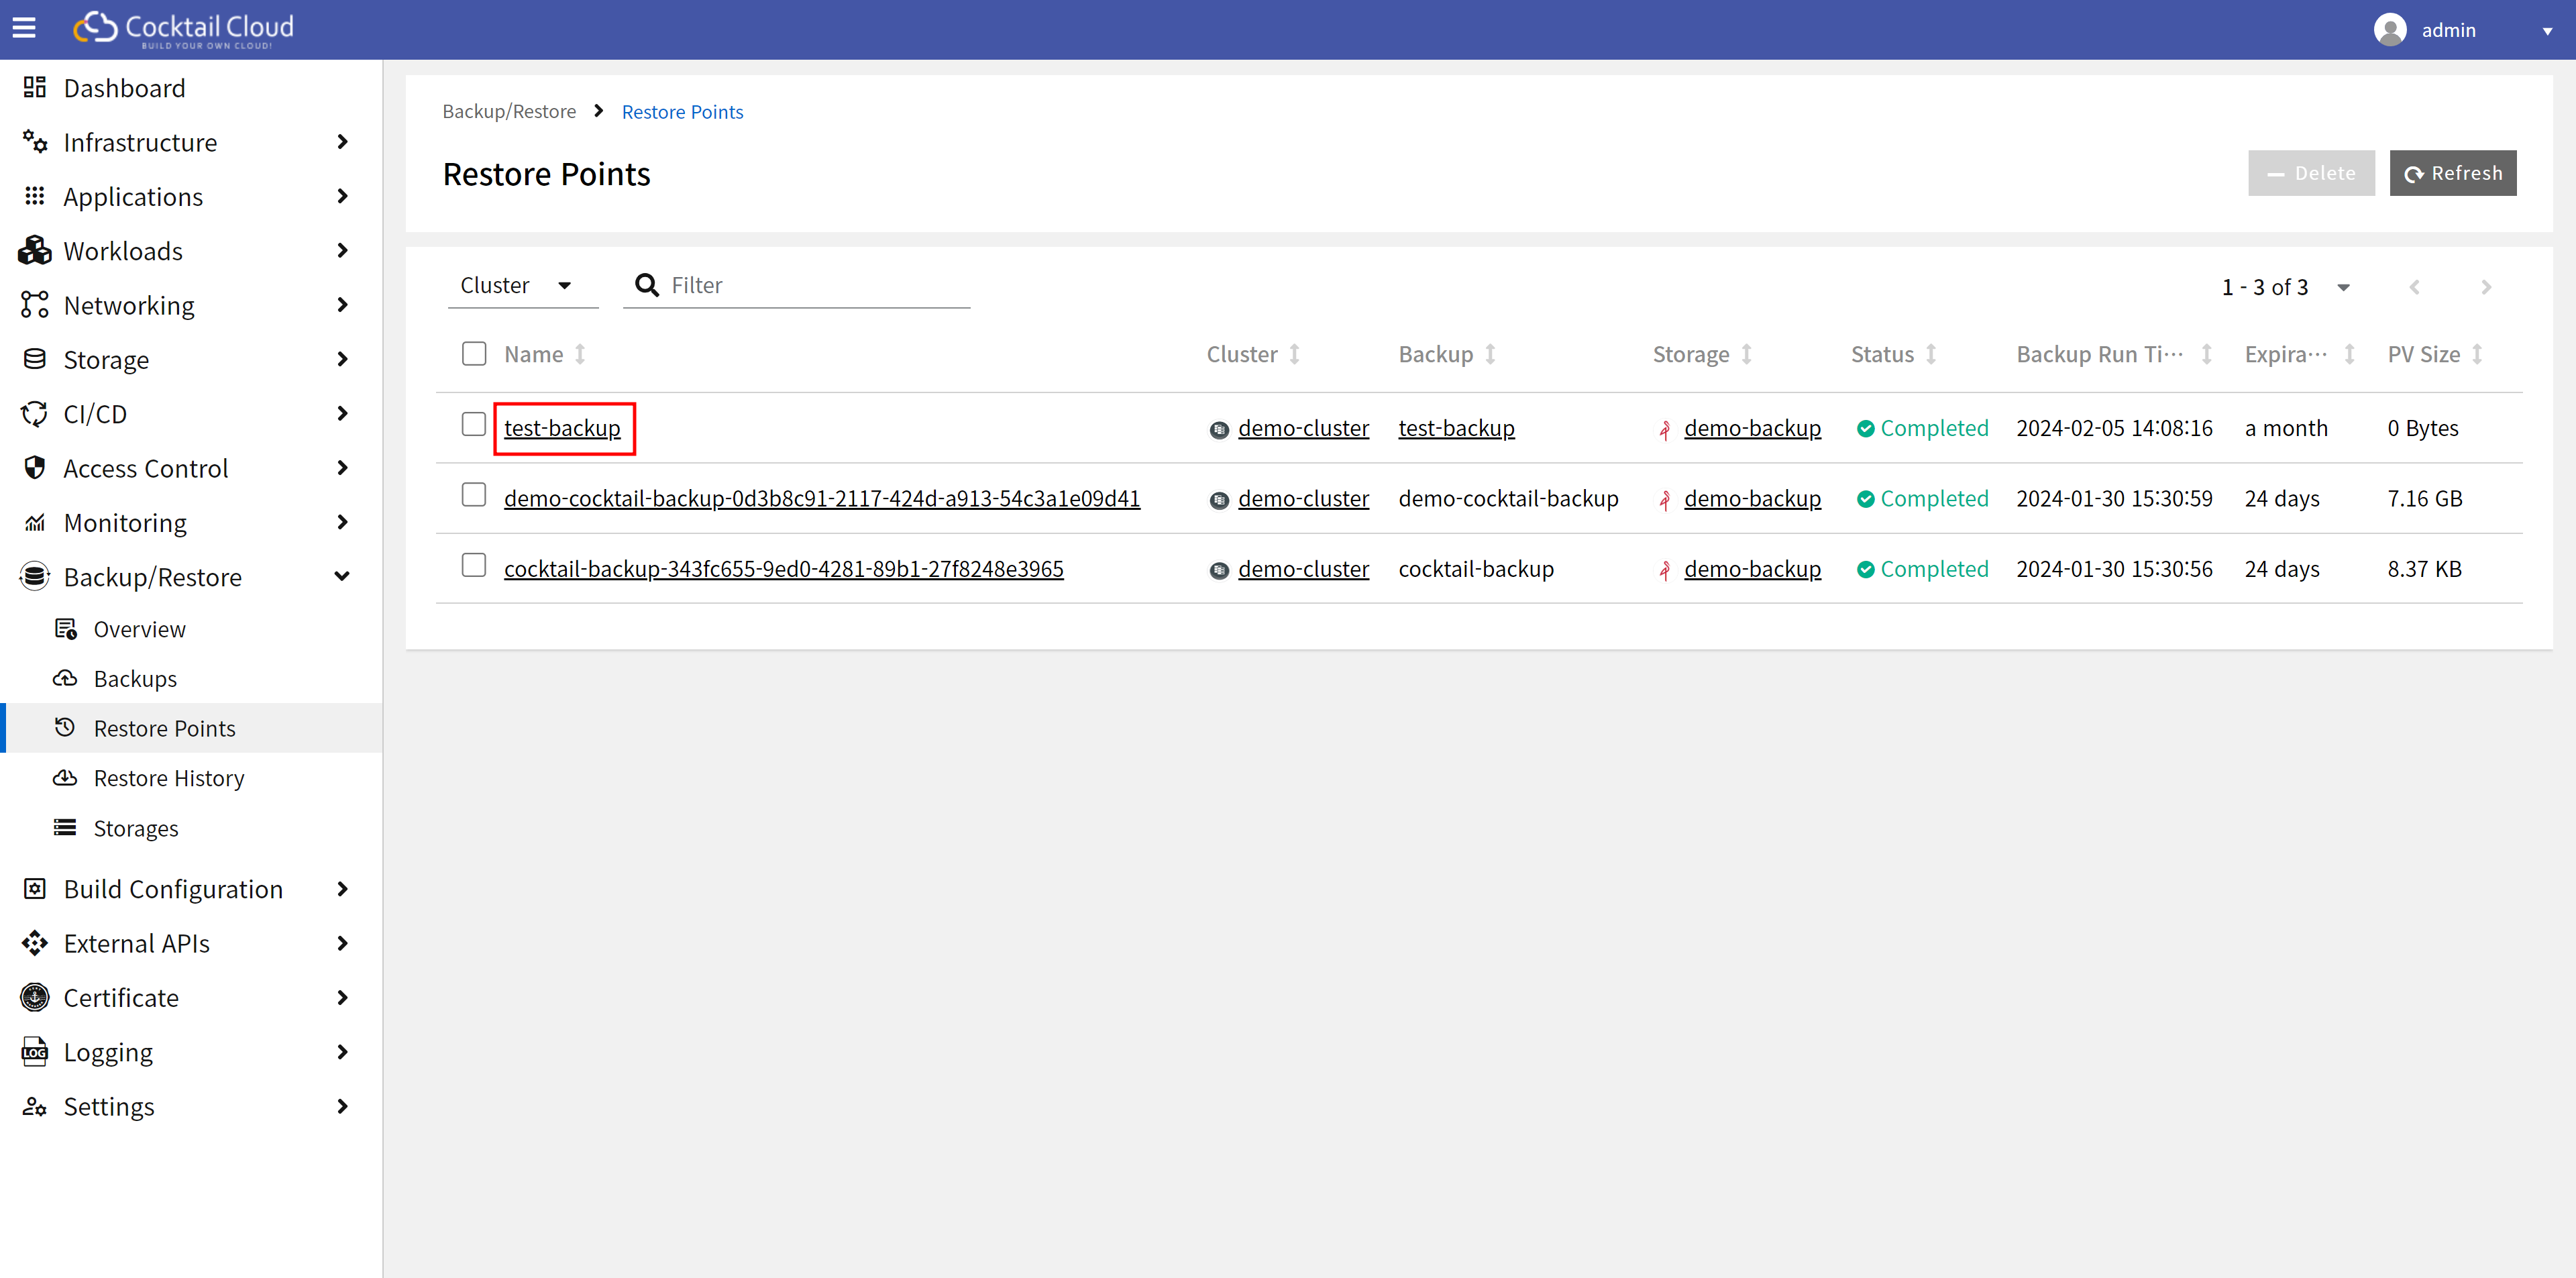
Task: Check the test-backup row checkbox
Action: point(474,425)
